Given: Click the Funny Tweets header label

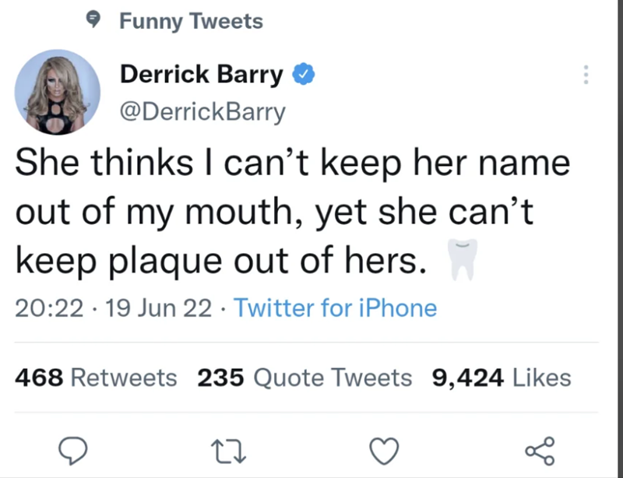Looking at the screenshot, I should point(190,20).
